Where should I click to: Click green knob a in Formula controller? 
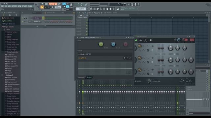[x=101, y=44]
